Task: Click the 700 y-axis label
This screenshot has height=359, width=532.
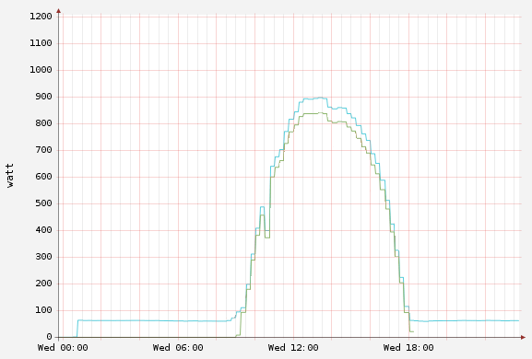Action: coord(43,150)
